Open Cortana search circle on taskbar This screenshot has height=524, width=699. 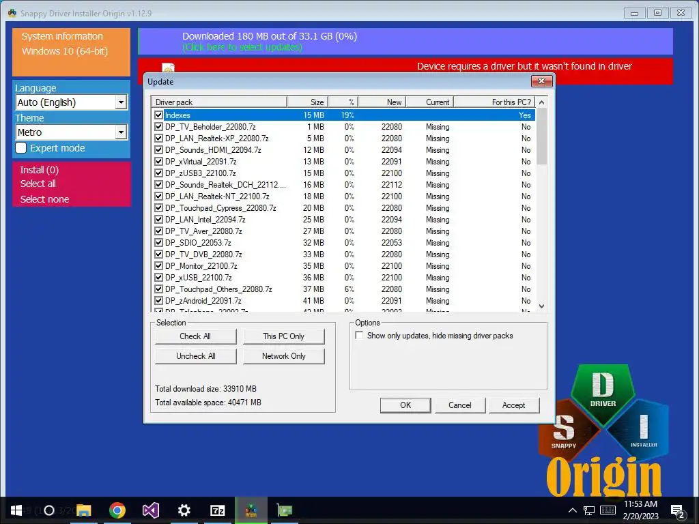click(x=49, y=510)
